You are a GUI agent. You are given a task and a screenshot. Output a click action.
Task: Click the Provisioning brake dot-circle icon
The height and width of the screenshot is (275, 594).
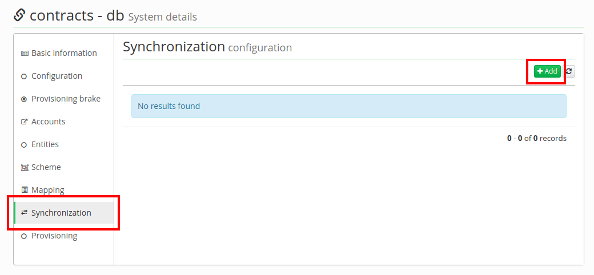tap(24, 99)
